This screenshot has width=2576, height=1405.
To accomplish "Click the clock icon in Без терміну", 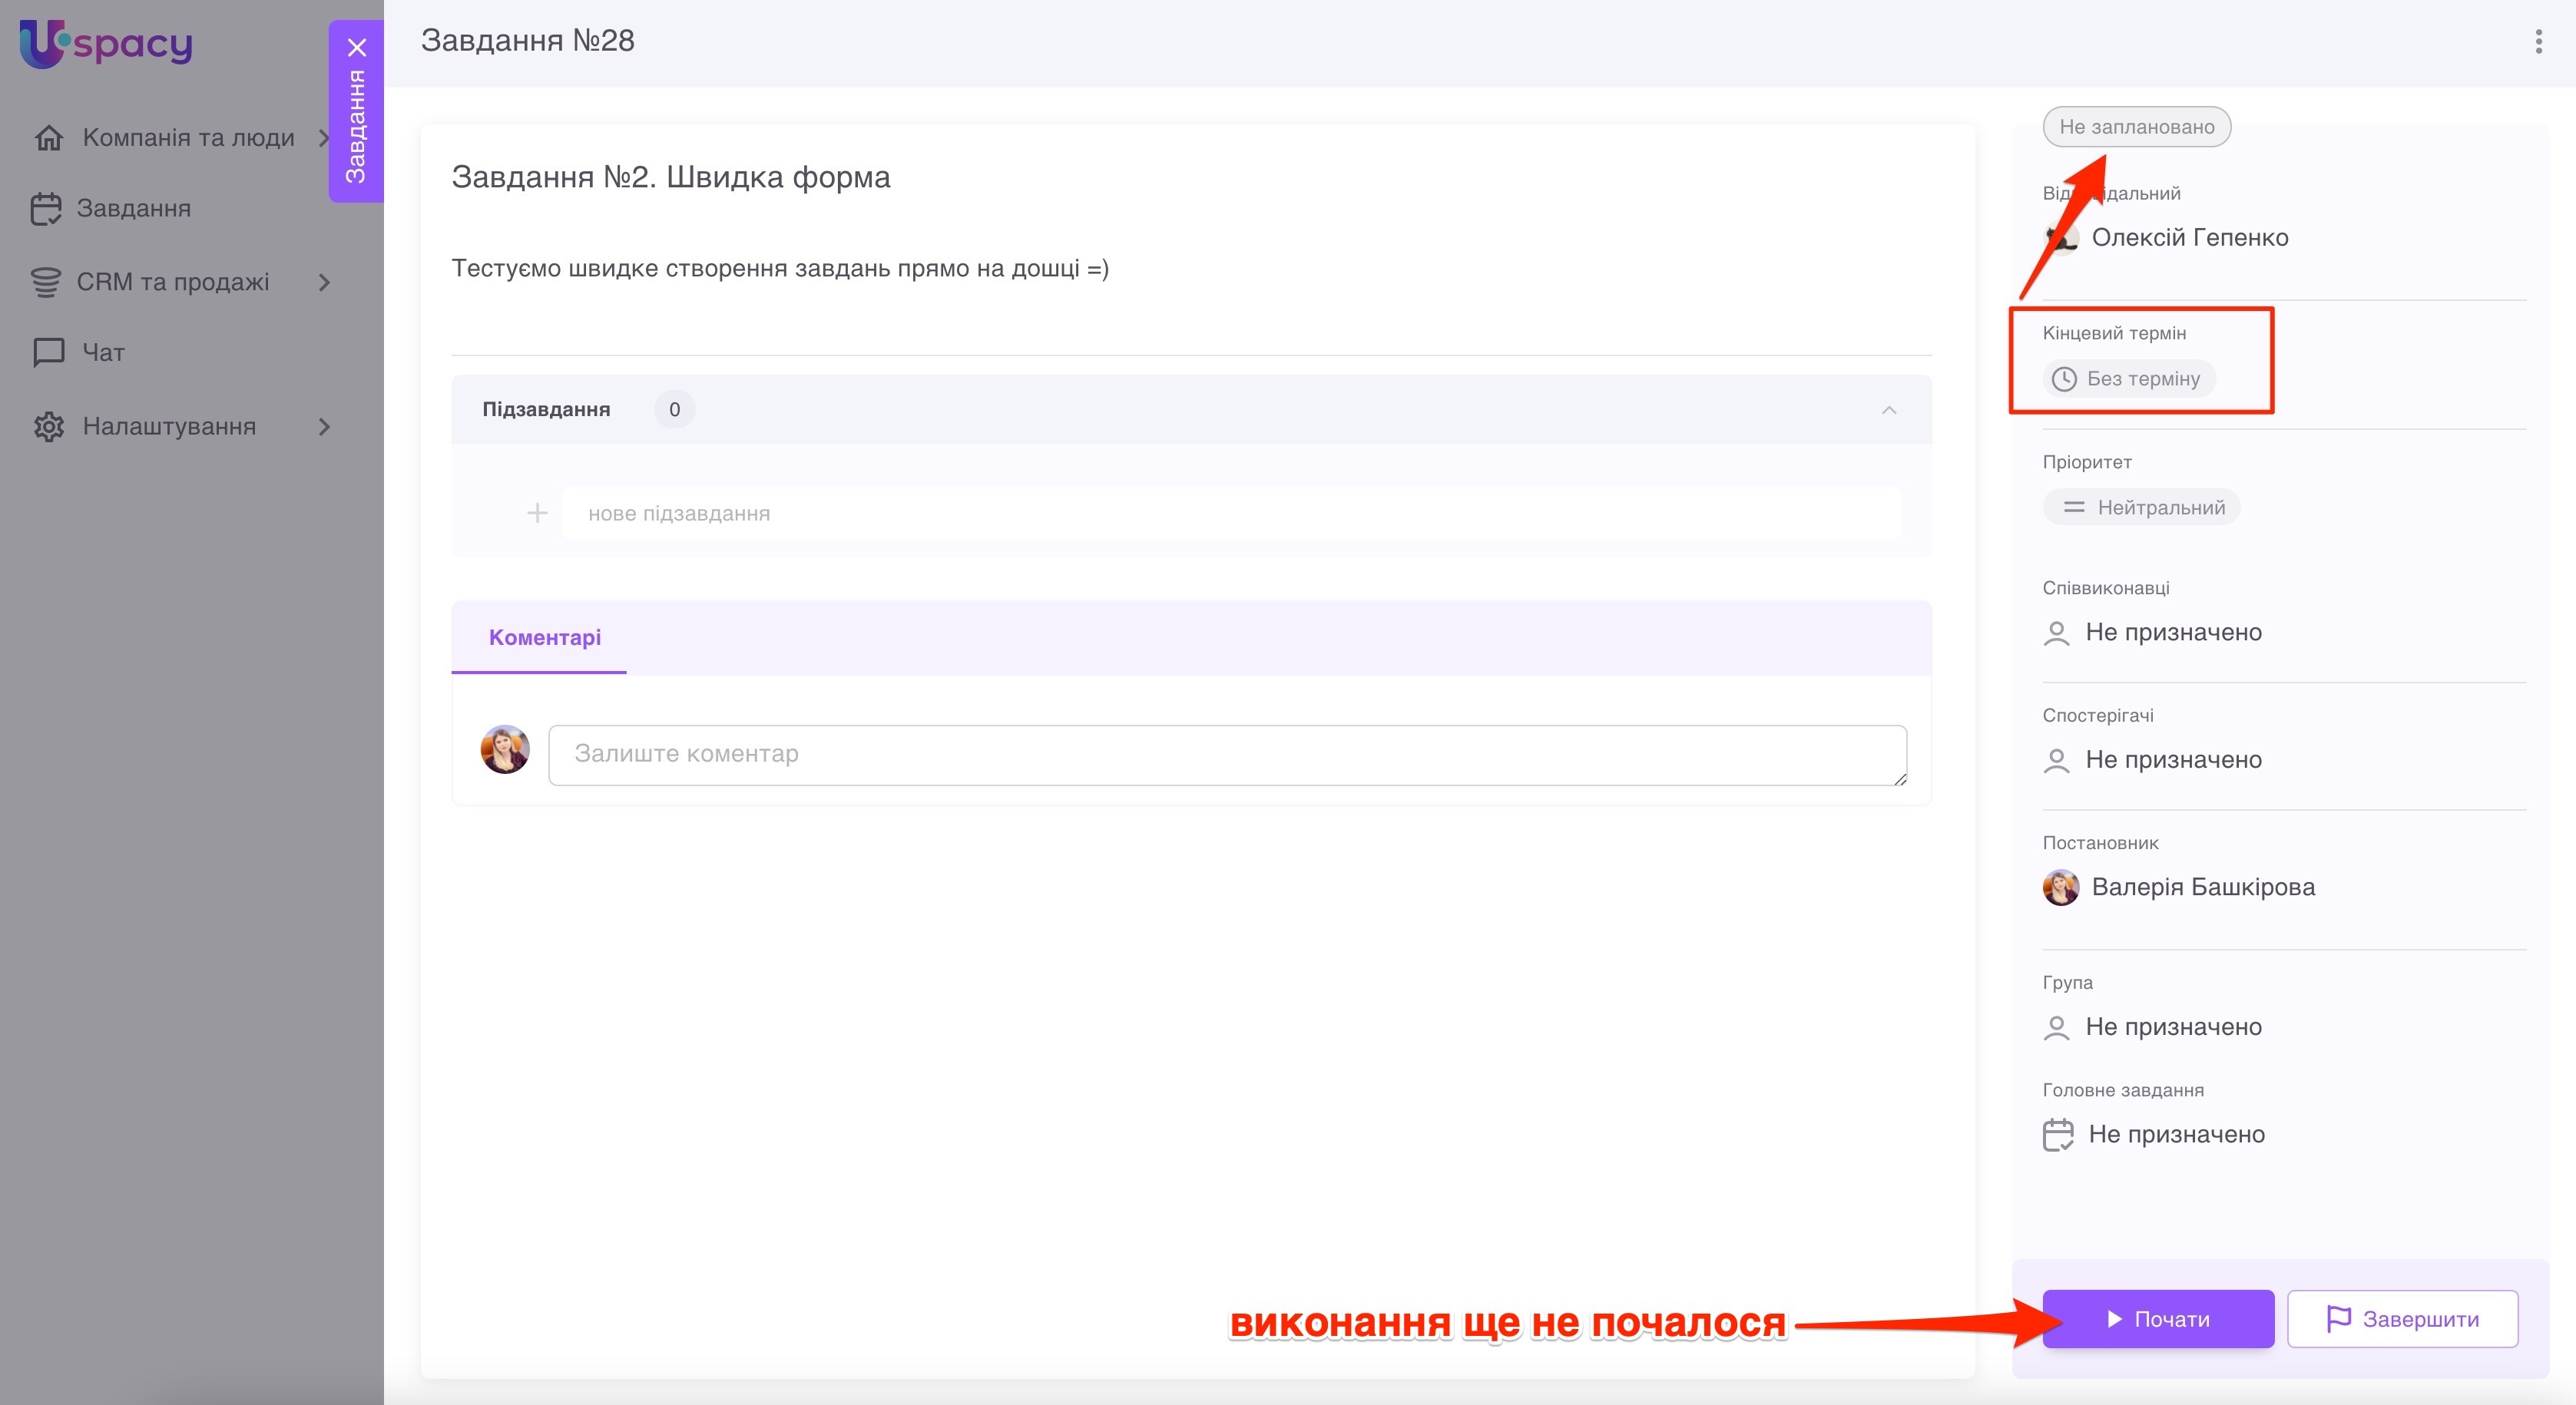I will (x=2064, y=379).
